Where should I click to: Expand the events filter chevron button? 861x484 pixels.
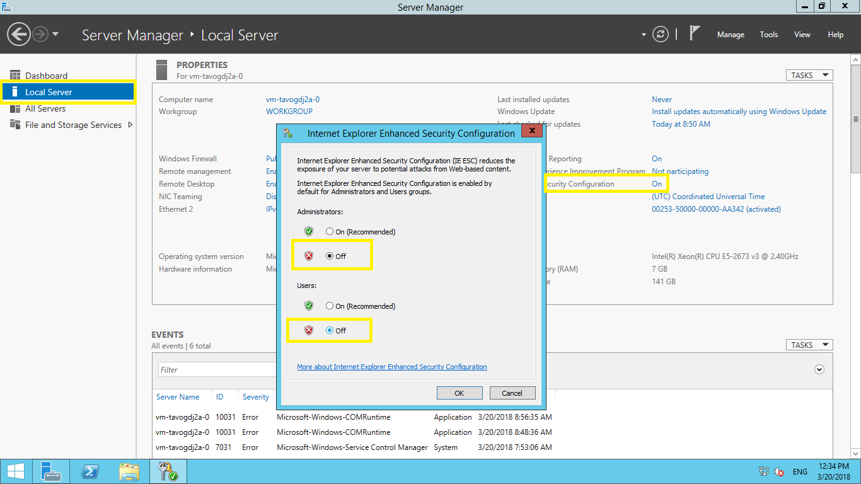[x=819, y=369]
